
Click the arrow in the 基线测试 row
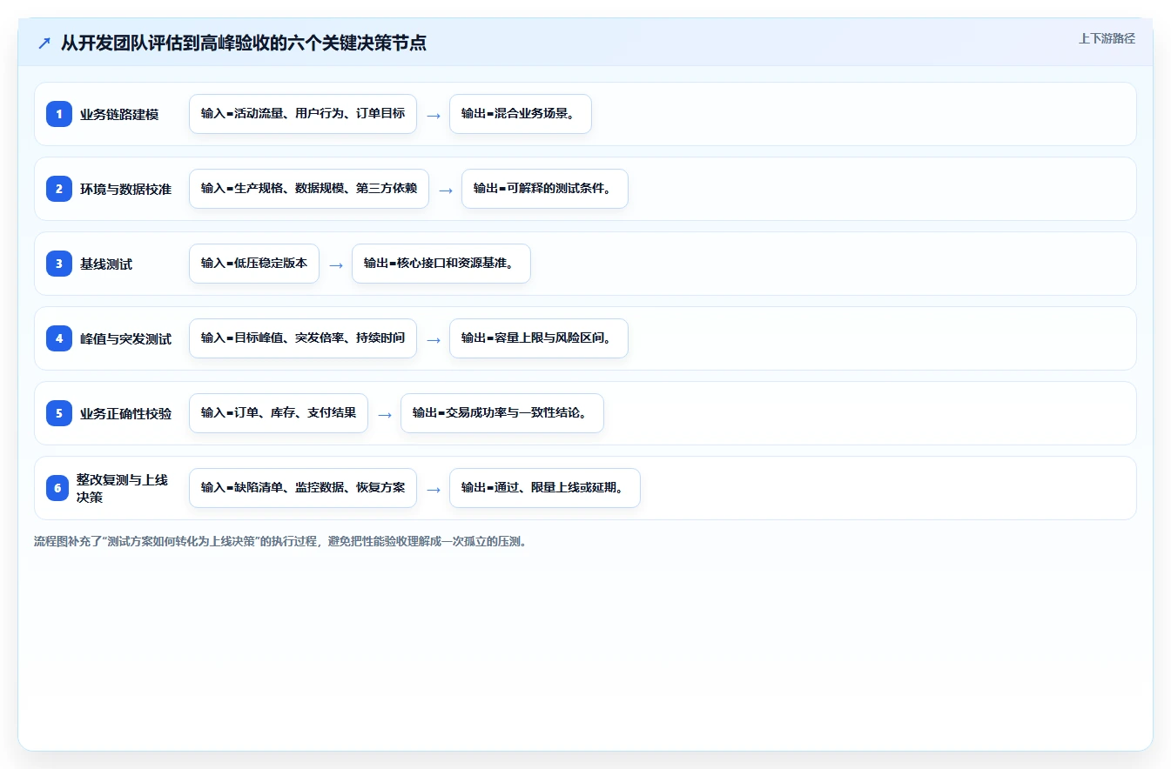click(336, 264)
